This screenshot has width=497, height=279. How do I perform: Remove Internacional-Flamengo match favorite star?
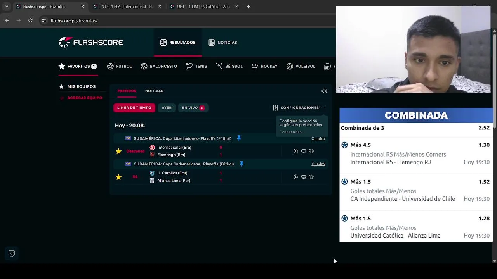click(118, 151)
